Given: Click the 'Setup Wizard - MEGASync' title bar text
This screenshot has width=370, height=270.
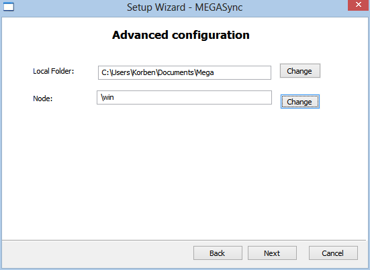Looking at the screenshot, I should [x=185, y=7].
